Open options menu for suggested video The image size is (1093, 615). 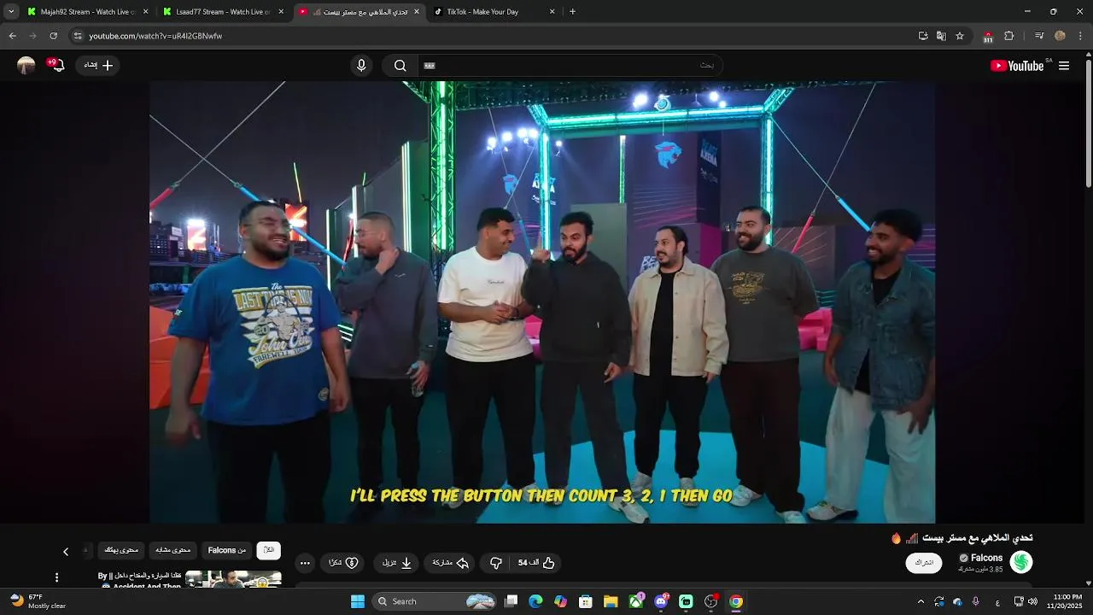56,577
